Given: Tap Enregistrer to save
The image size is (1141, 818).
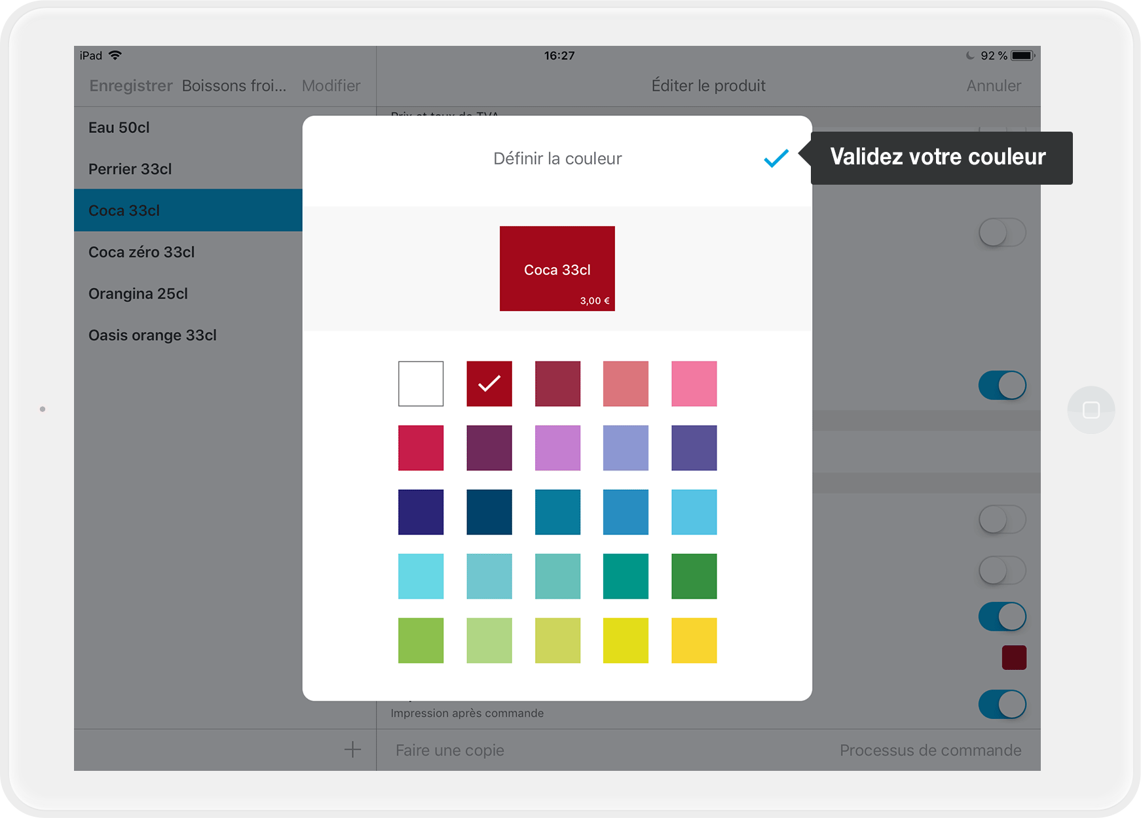Looking at the screenshot, I should coord(131,86).
